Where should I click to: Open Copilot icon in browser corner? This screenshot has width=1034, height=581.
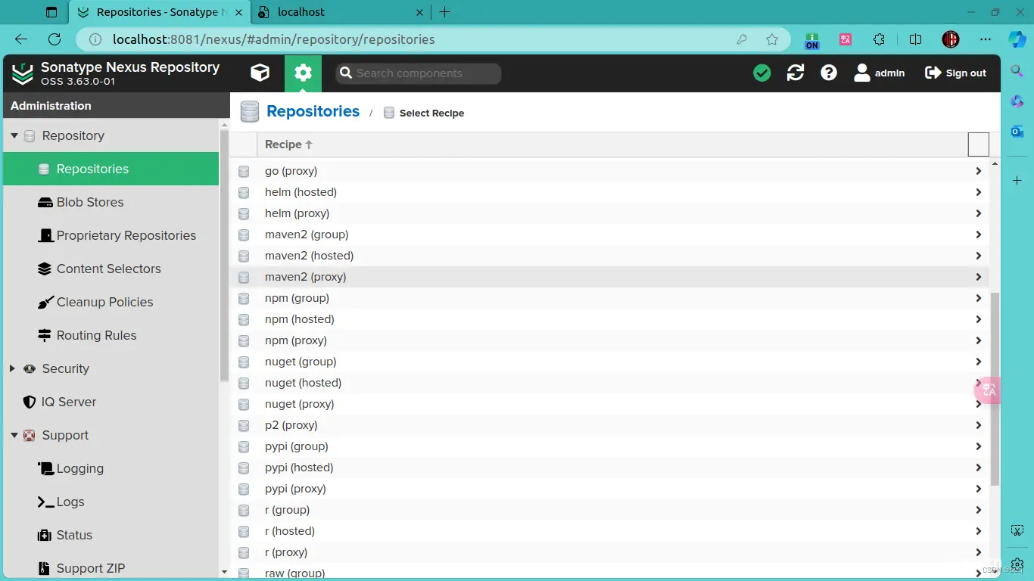click(1017, 39)
